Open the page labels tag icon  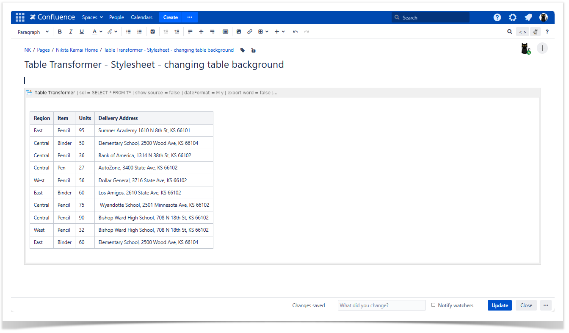click(243, 50)
